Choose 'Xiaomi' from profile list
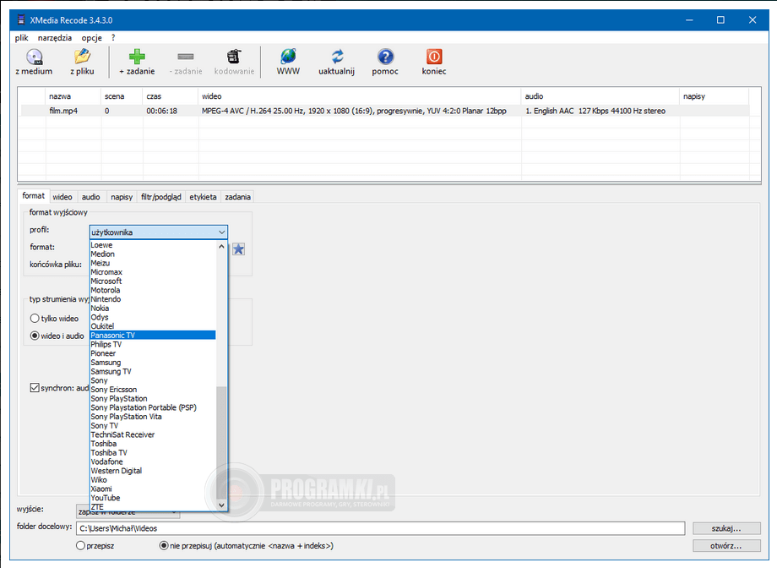 (x=153, y=489)
